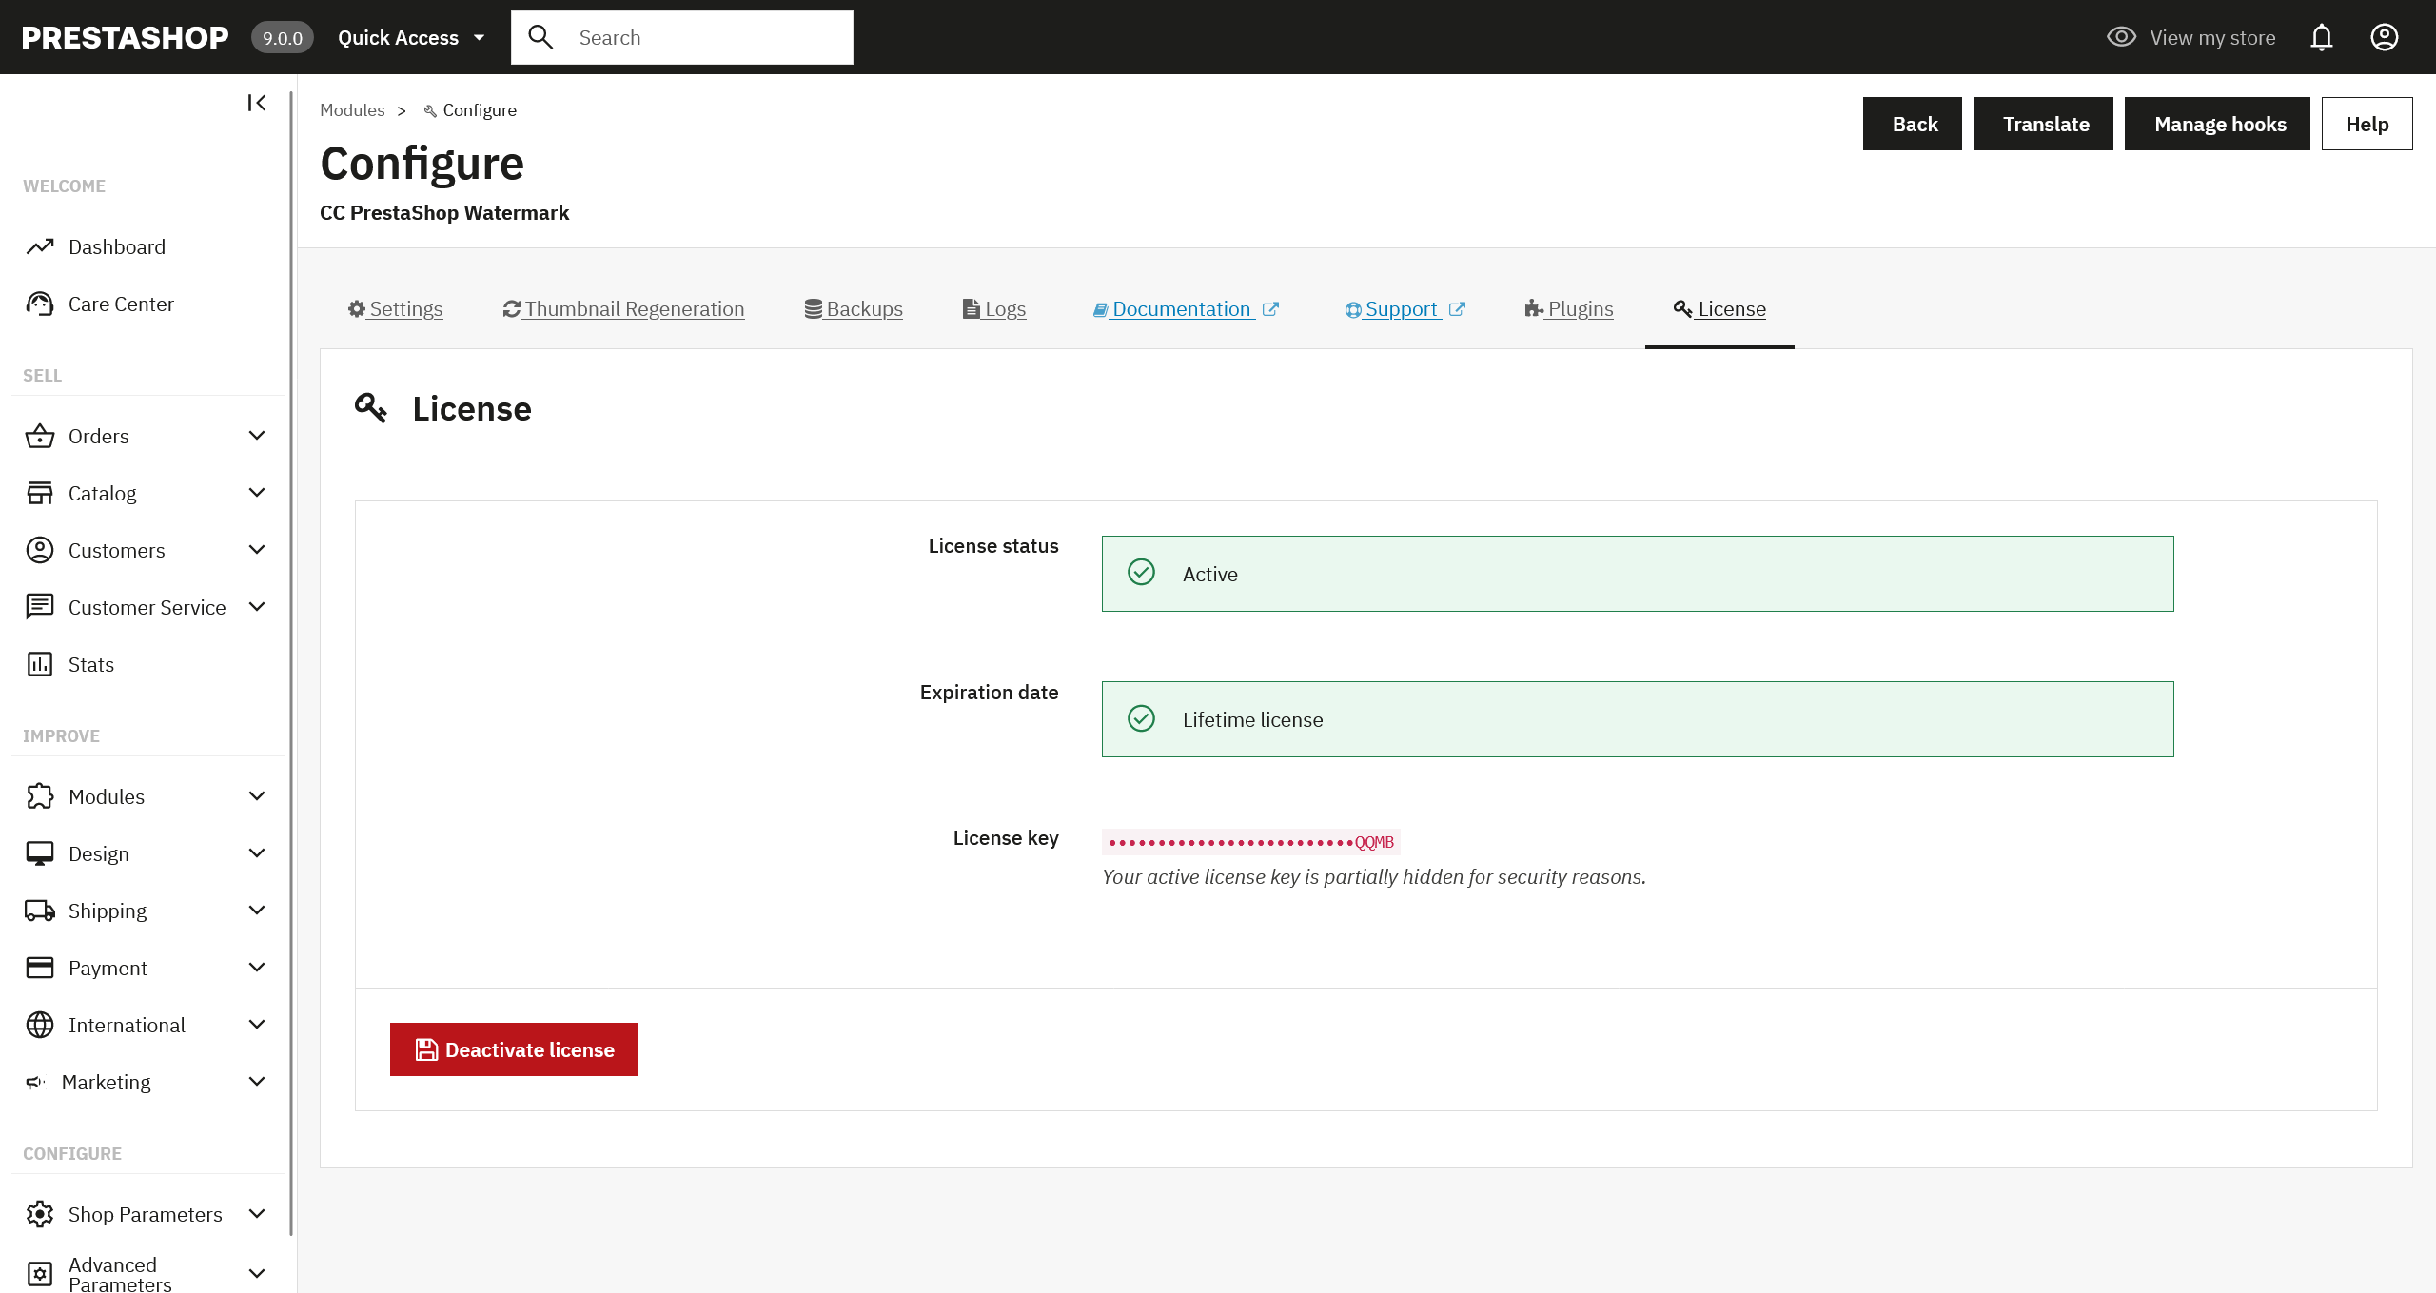Open the user profile icon

click(2384, 37)
